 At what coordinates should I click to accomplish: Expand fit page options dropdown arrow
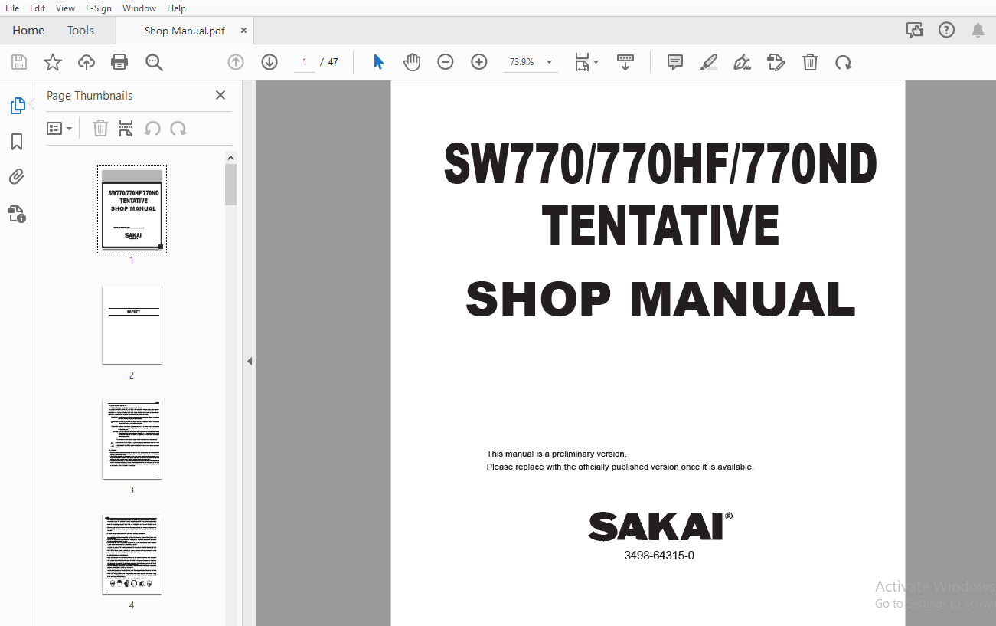click(x=596, y=62)
